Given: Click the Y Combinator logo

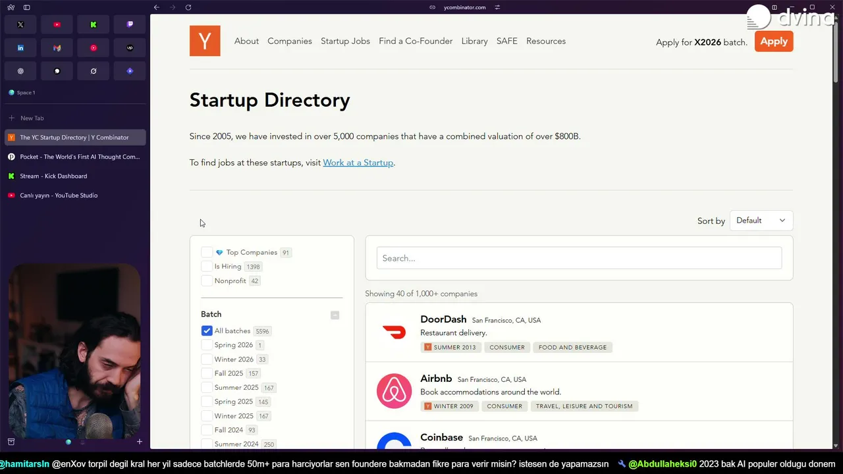Looking at the screenshot, I should pos(205,41).
